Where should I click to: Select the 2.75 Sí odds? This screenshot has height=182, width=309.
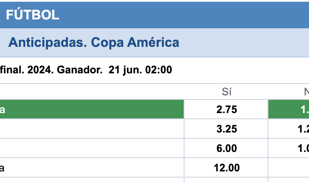(226, 110)
